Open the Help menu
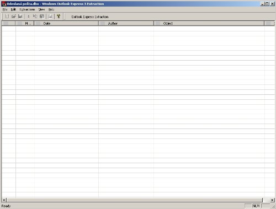 click(x=51, y=9)
